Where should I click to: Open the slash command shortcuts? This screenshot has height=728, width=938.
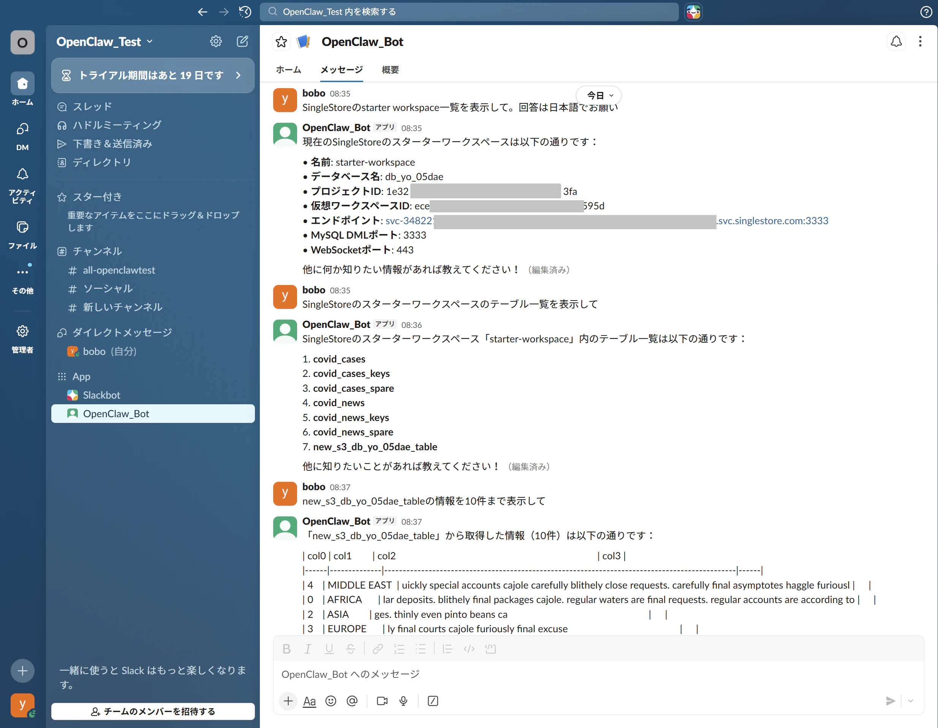point(433,701)
